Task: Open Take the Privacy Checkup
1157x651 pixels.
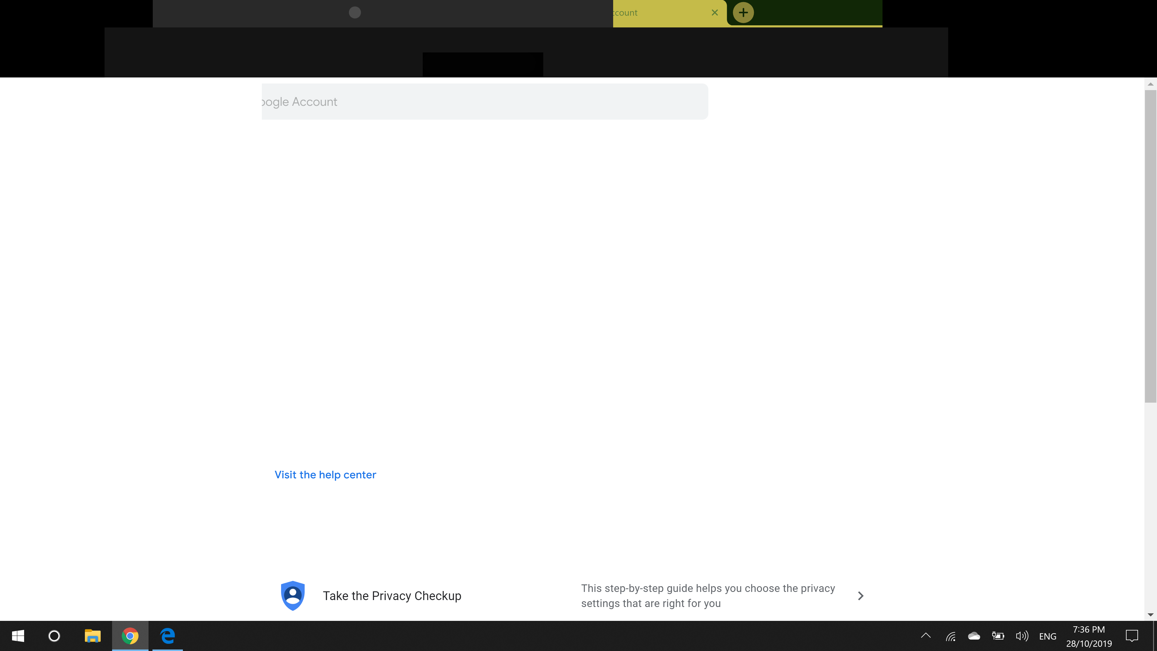Action: (392, 596)
